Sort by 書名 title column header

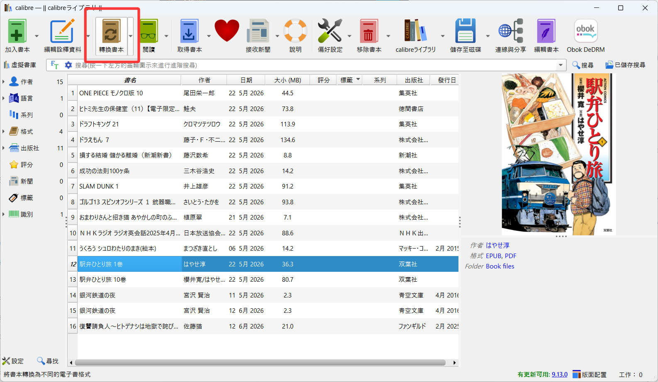(x=130, y=80)
